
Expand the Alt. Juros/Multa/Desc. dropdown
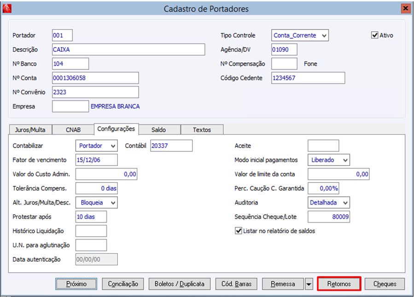(x=97, y=203)
